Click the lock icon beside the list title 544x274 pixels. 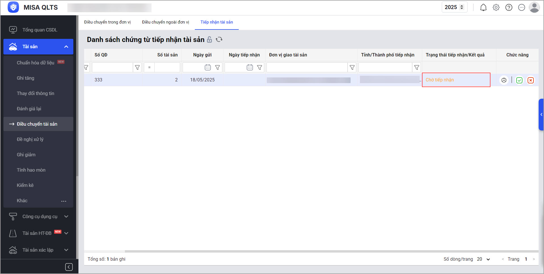point(209,39)
